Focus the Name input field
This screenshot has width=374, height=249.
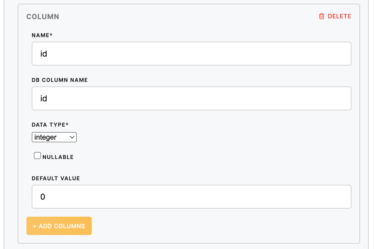click(191, 54)
